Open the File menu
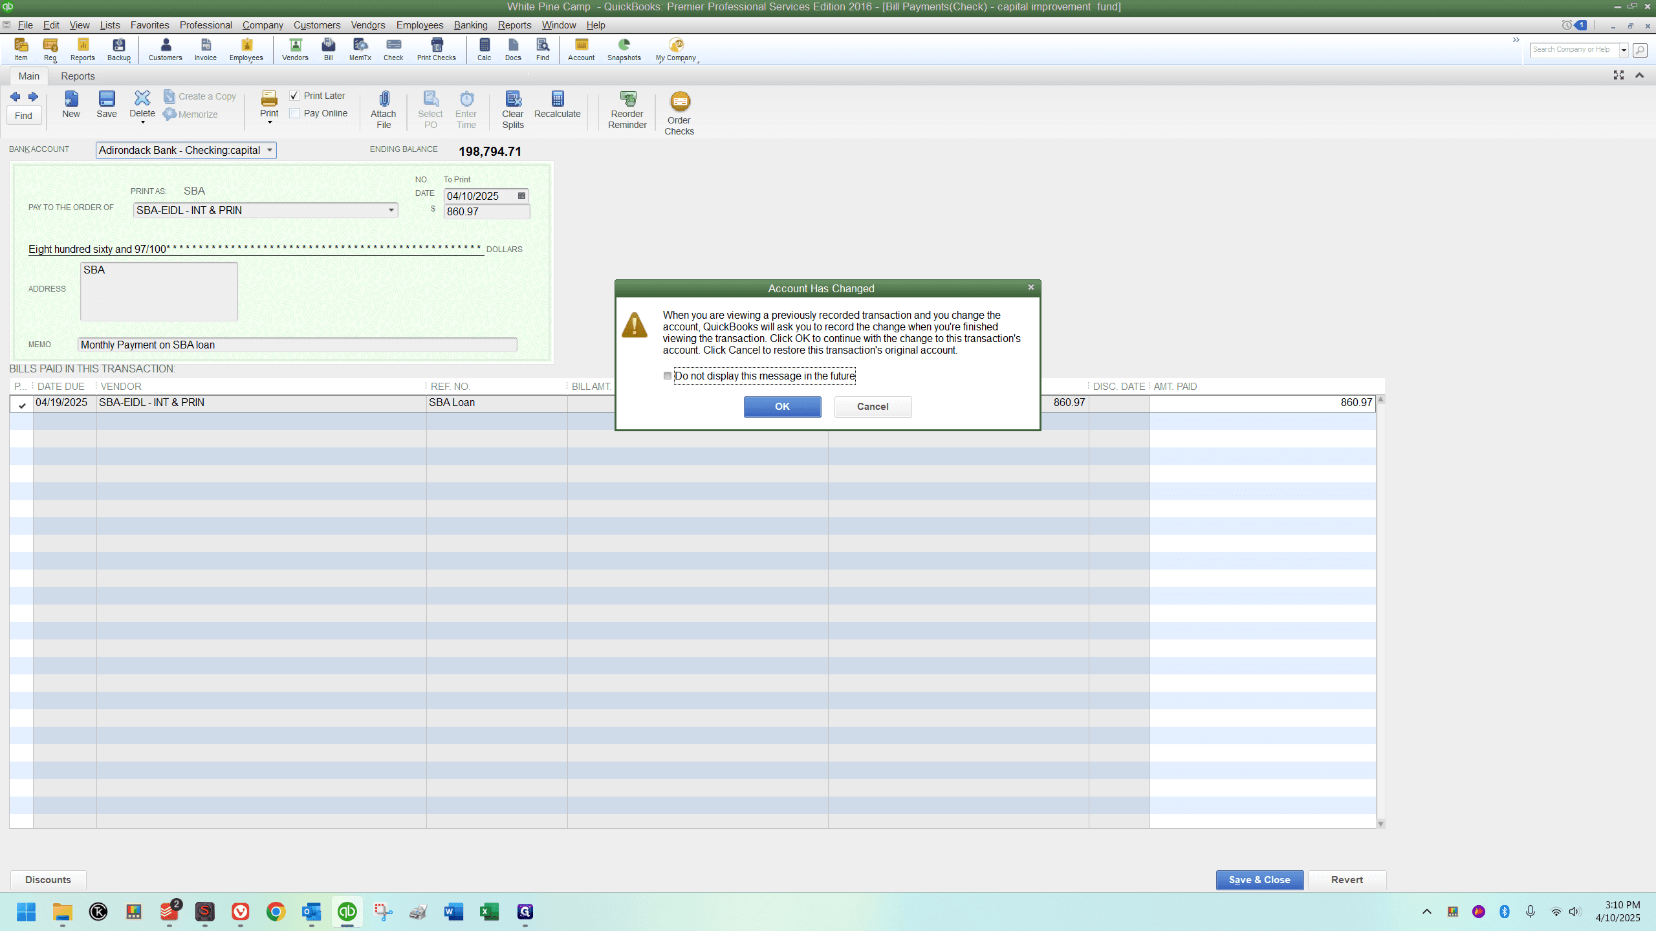The image size is (1656, 931). 25,25
